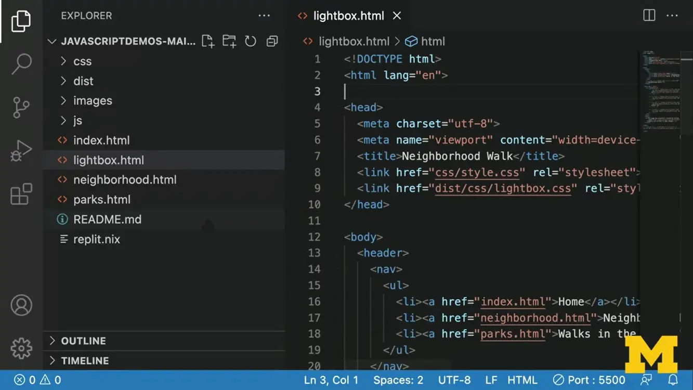Split the editor to the right
Screen dimensions: 693x390
coord(649,16)
